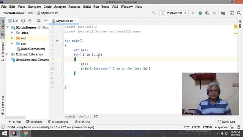Click the clock in the system tray

tap(235, 134)
